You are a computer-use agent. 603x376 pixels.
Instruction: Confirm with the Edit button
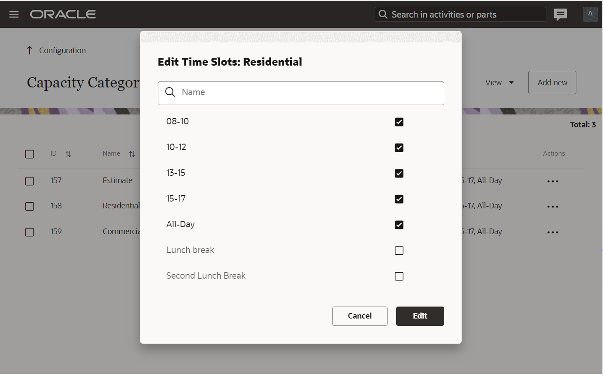[419, 316]
